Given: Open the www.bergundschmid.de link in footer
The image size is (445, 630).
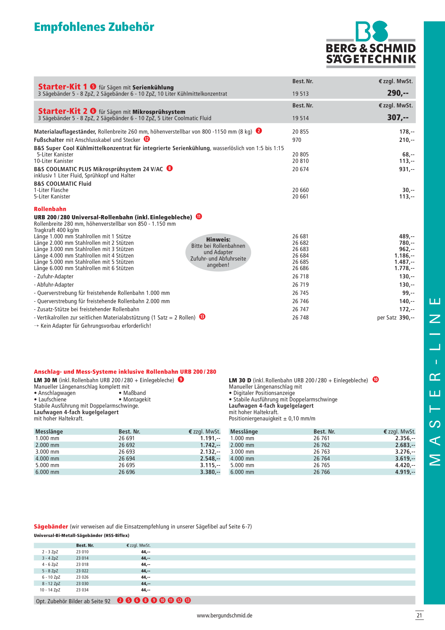Looking at the screenshot, I should tap(225, 615).
